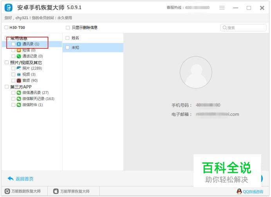Screen dimensions: 271x197
Task: Click the 客服热线 hotline text
Action: pyautogui.click(x=188, y=7)
